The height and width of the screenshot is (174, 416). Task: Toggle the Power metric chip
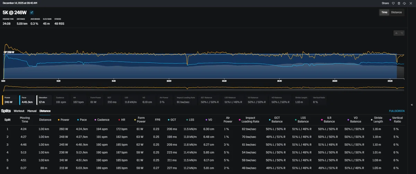click(x=10, y=100)
